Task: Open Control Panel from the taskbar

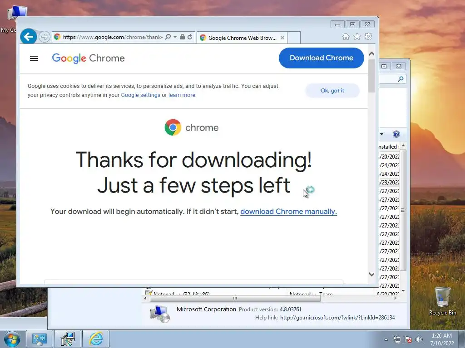Action: tap(39, 339)
